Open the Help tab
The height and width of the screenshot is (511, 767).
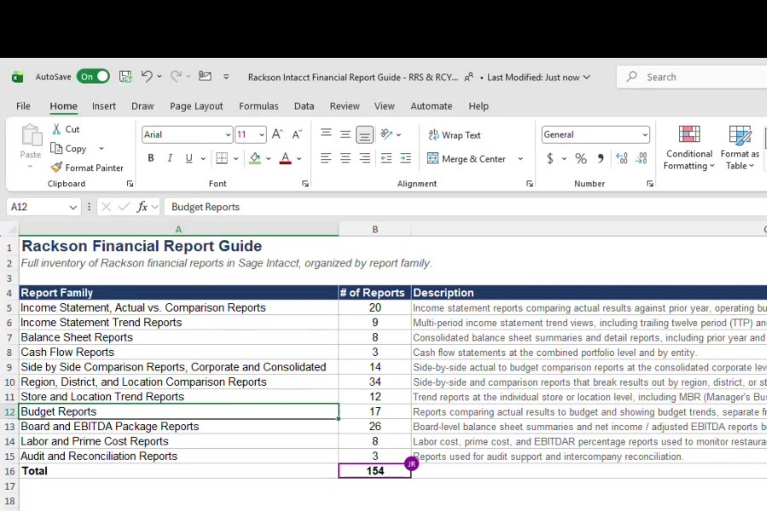[x=478, y=106]
